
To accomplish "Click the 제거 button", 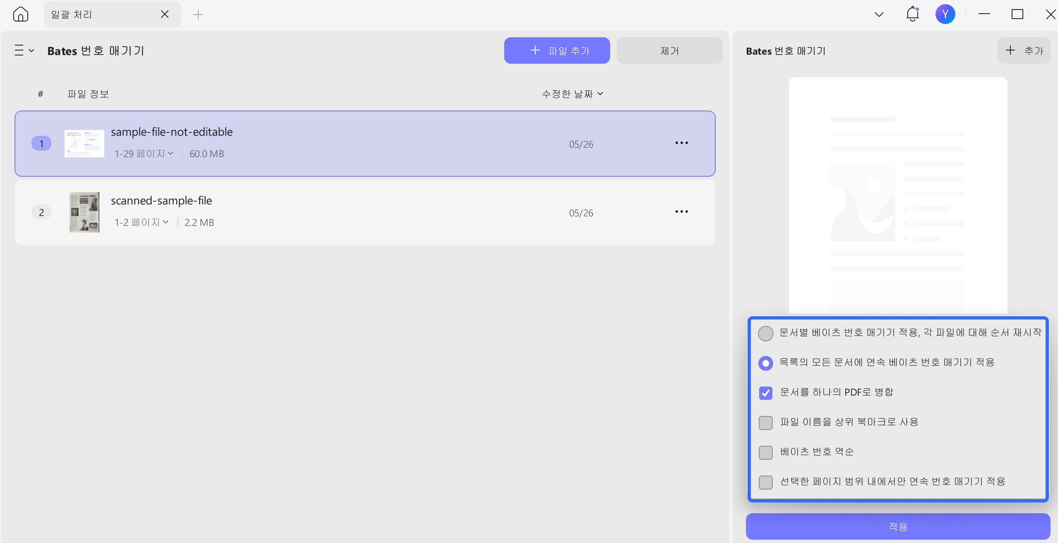I will (x=669, y=50).
